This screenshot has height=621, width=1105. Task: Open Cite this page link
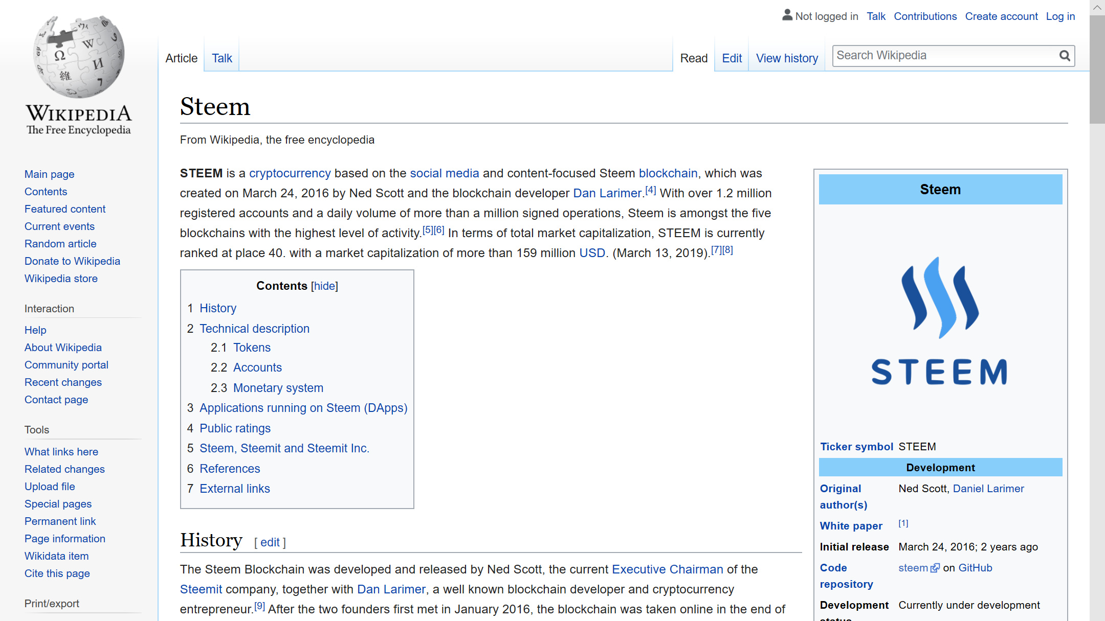click(57, 573)
